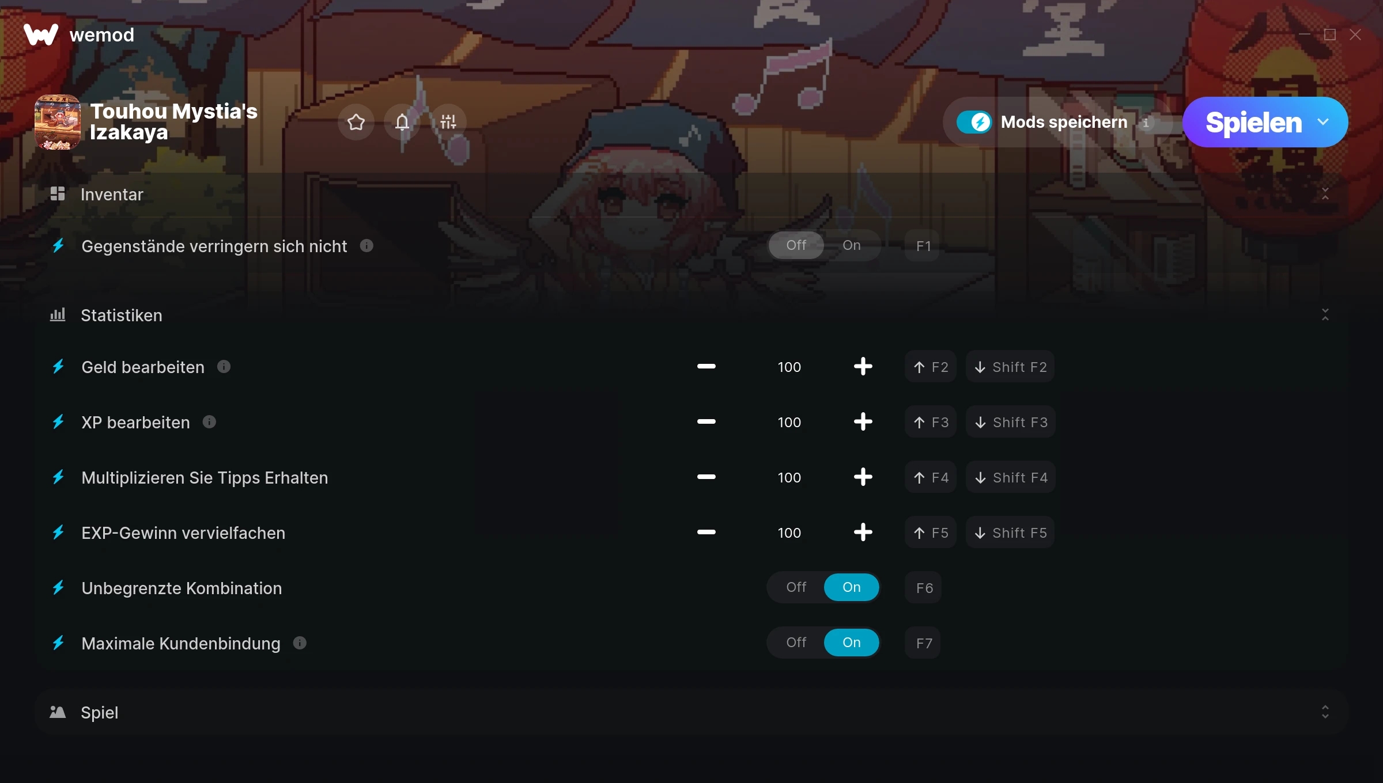Turn off Unbegrenzte Kombination
Viewport: 1383px width, 783px height.
click(796, 587)
